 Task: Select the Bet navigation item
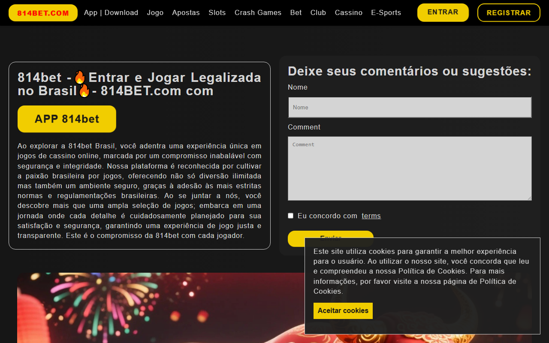296,13
